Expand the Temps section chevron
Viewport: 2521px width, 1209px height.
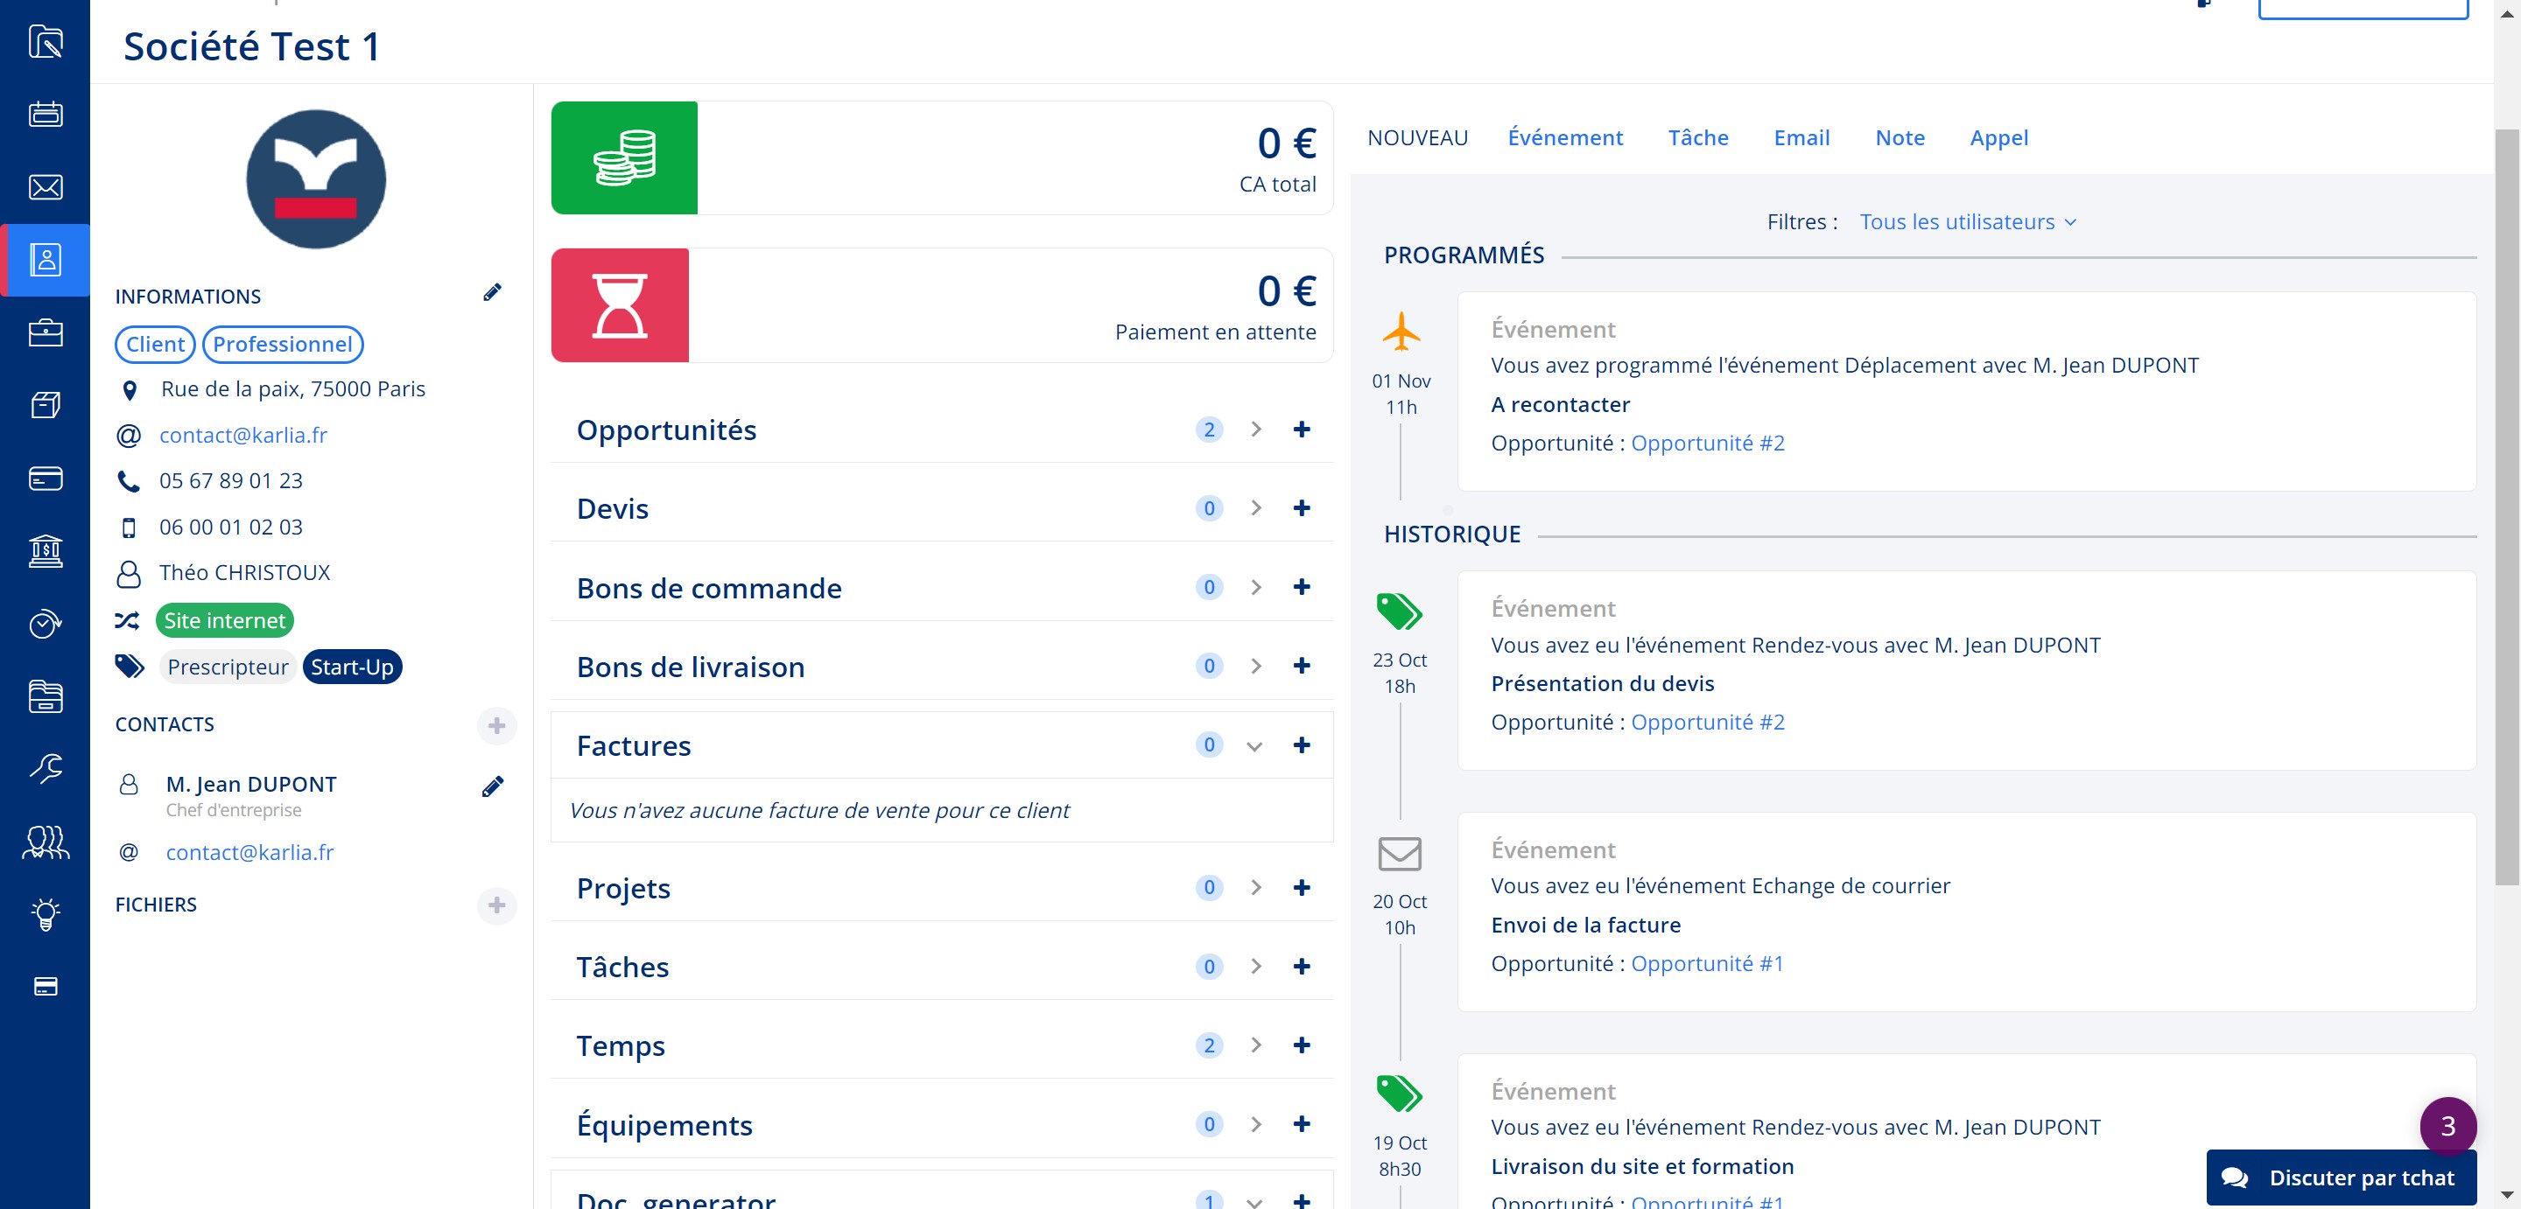pyautogui.click(x=1255, y=1045)
